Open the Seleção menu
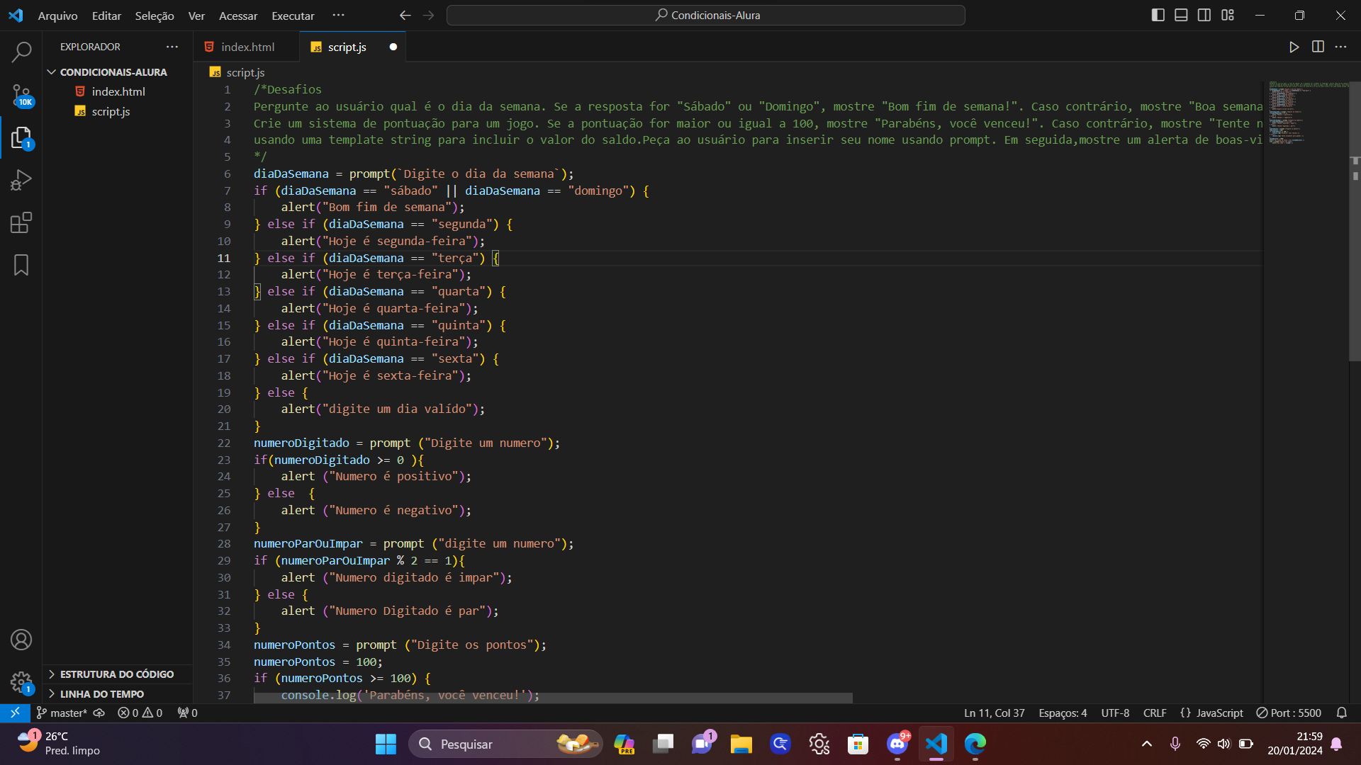This screenshot has height=765, width=1361. 155,16
